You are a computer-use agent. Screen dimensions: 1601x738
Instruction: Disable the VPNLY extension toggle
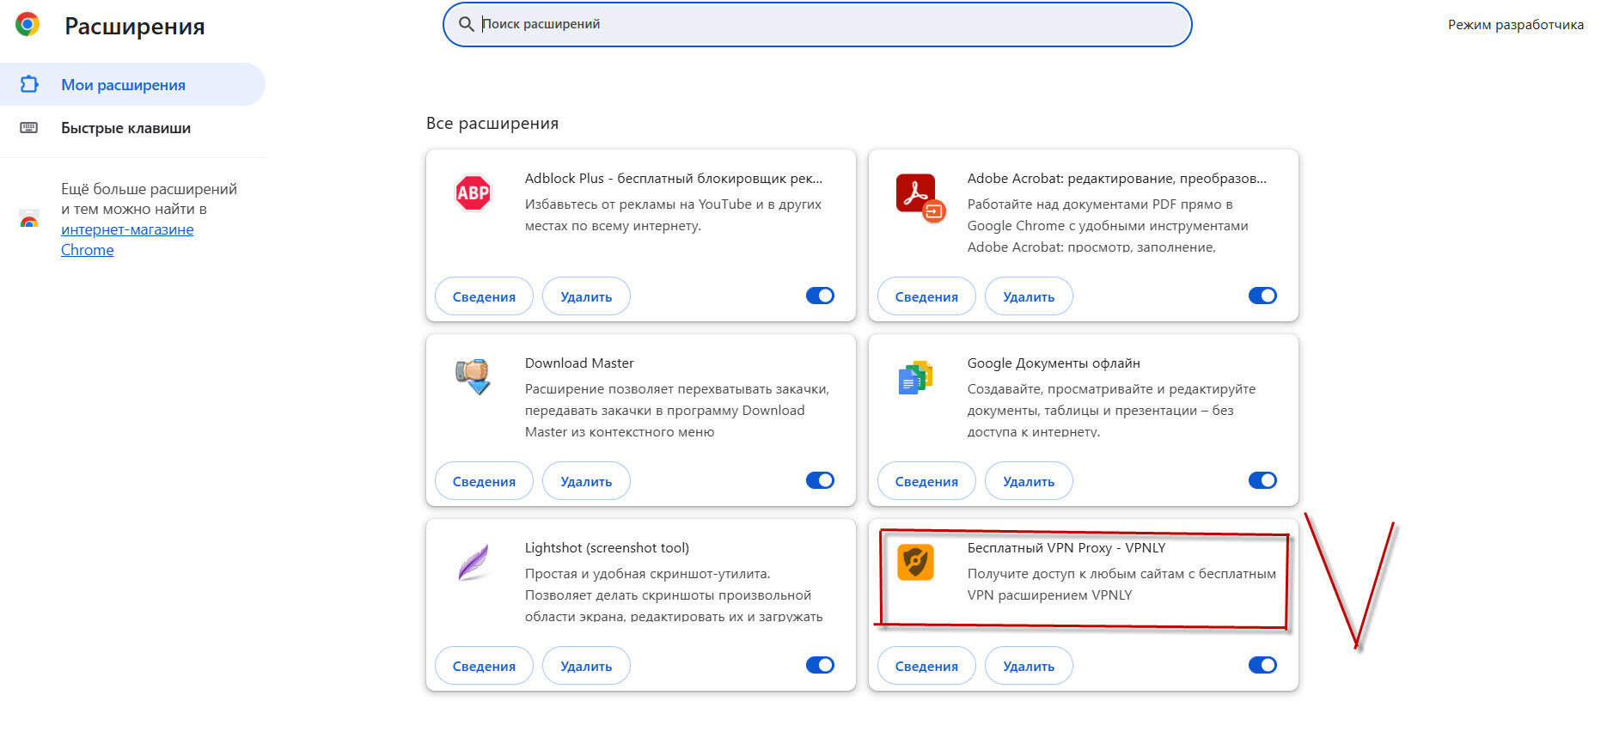coord(1262,665)
